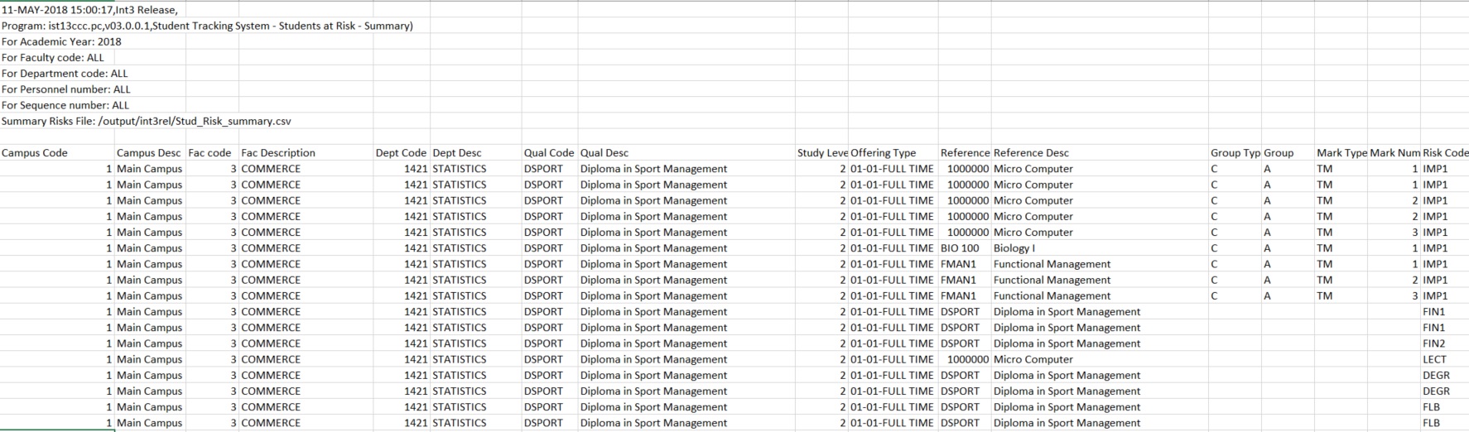Select the Offering Type header cell
Viewport: 1469px width, 432px height.
tap(883, 153)
